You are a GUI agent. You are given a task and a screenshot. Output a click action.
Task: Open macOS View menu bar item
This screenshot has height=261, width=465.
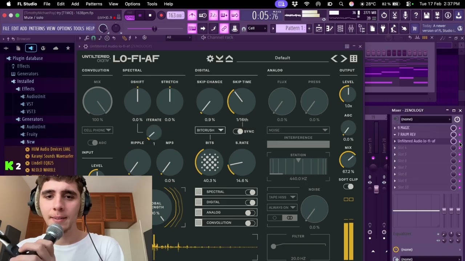113,4
